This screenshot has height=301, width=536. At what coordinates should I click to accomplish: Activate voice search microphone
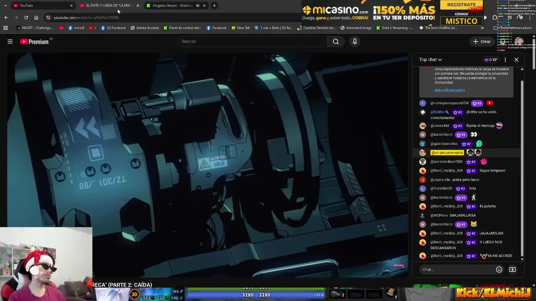coord(355,41)
